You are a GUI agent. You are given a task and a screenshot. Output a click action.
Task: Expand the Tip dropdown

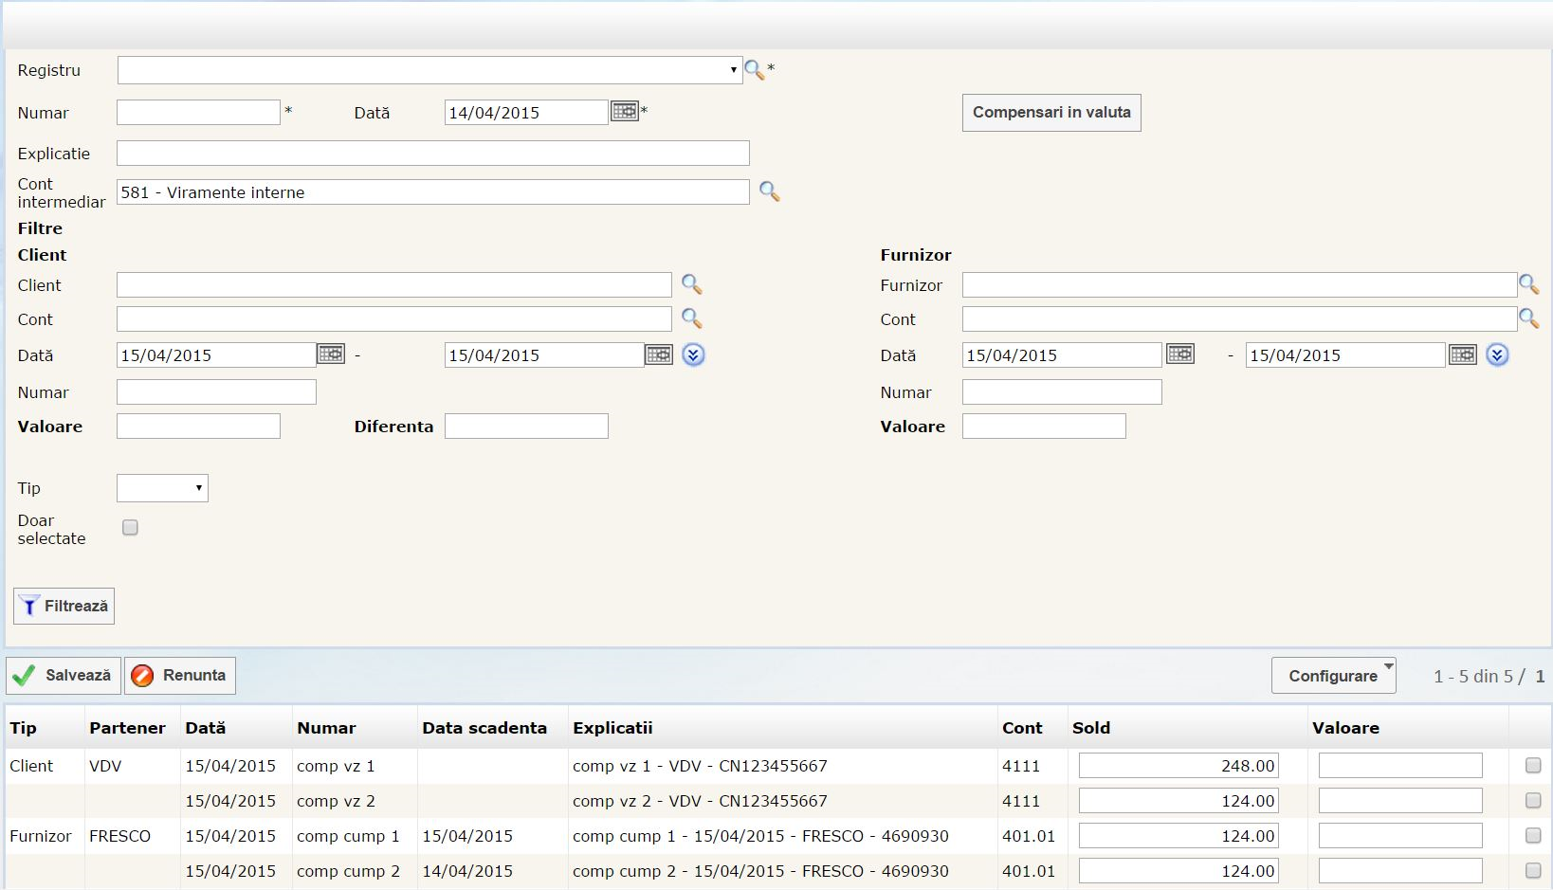pyautogui.click(x=162, y=488)
